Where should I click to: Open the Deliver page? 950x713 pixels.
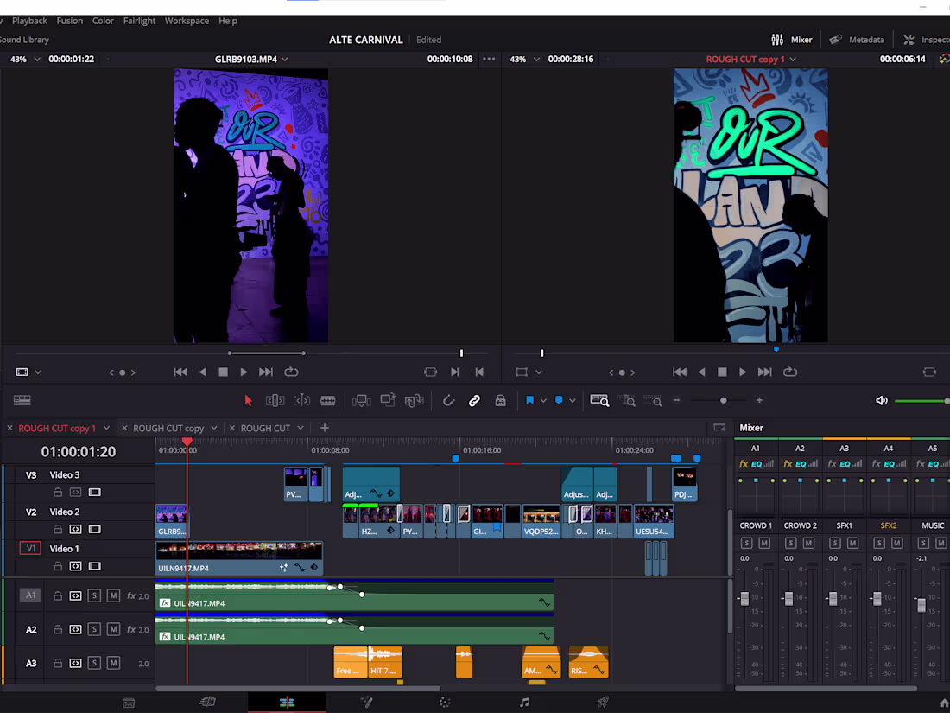pyautogui.click(x=602, y=703)
